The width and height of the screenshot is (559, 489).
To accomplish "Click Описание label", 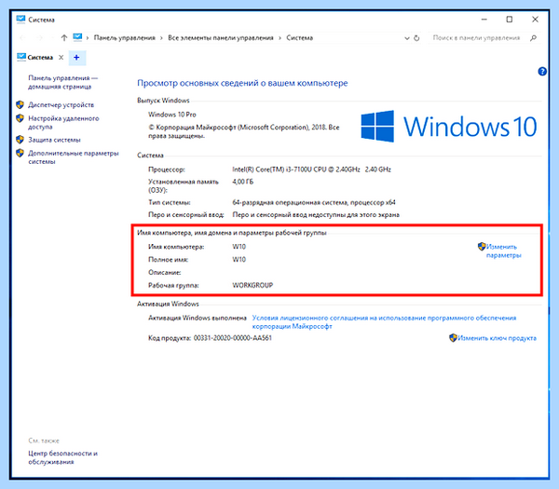I will coord(164,272).
